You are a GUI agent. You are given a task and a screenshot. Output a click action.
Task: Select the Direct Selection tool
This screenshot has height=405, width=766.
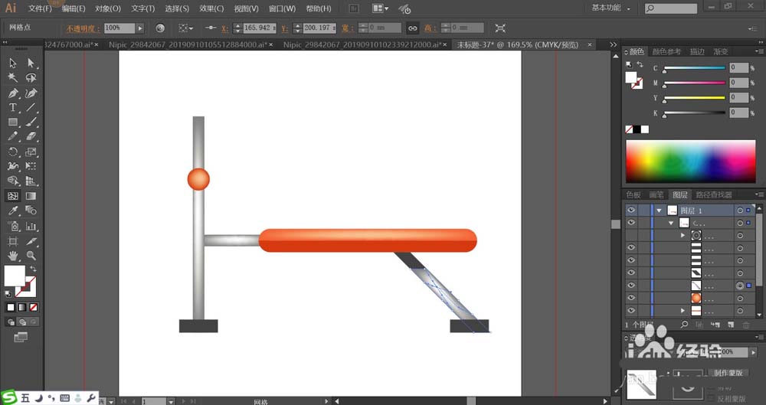[31, 63]
